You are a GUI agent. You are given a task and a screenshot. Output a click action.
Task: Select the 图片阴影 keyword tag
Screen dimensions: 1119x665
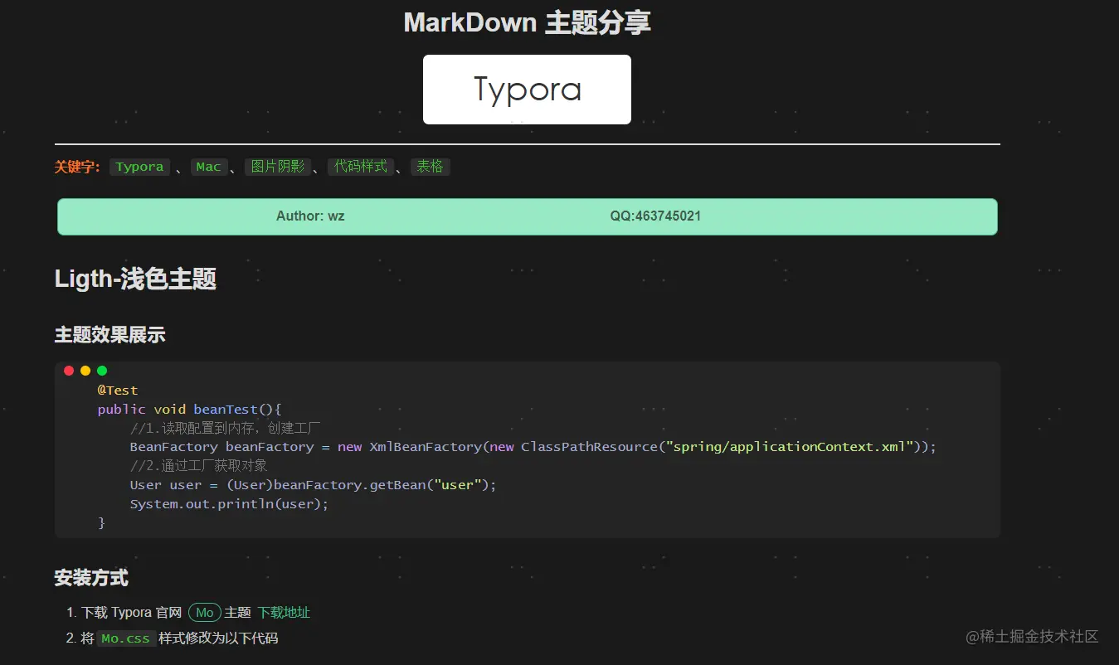[278, 167]
